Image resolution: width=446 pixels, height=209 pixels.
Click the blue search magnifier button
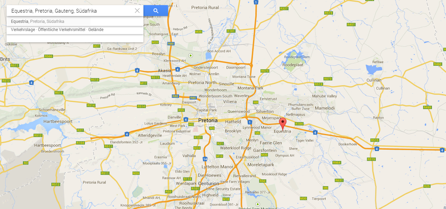coord(156,11)
